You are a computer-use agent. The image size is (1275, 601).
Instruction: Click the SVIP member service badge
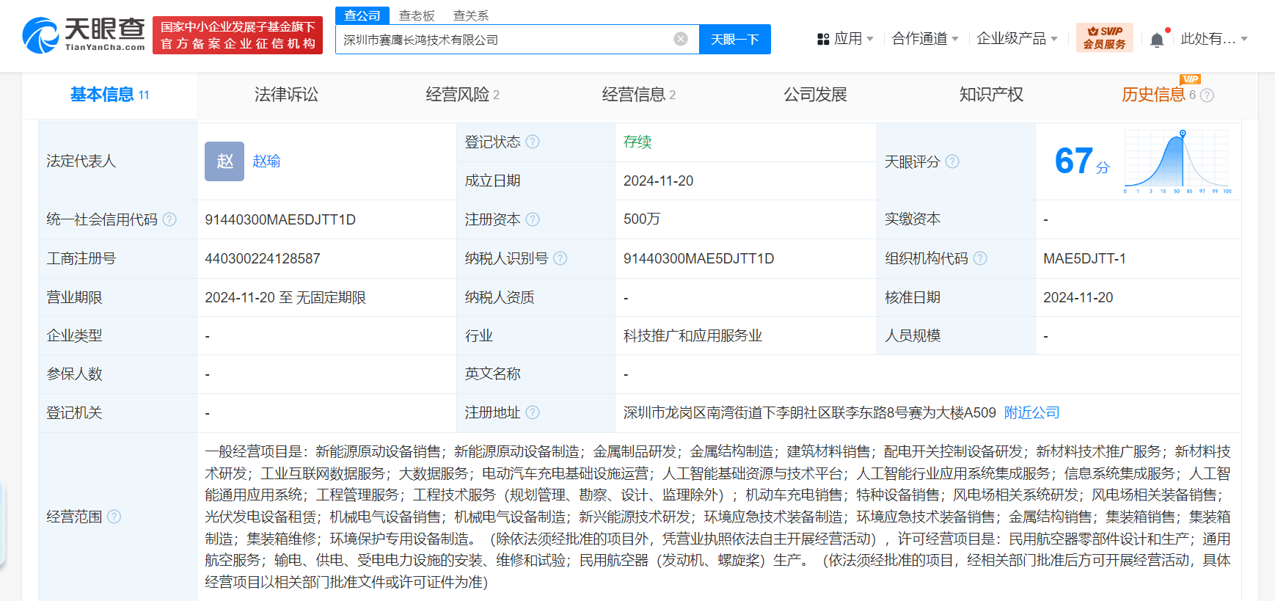(1104, 38)
